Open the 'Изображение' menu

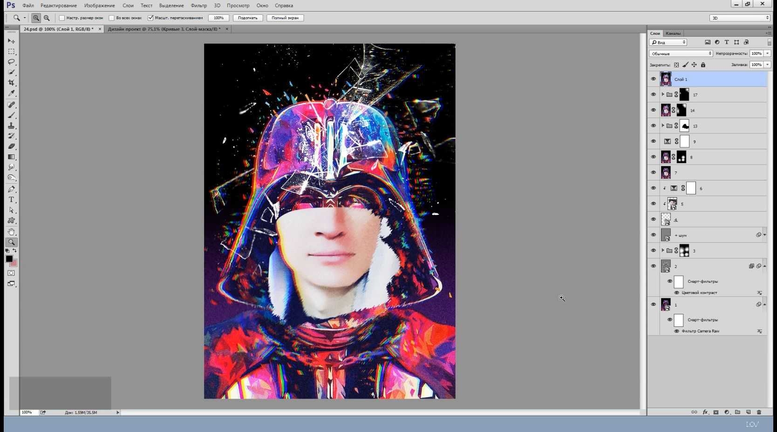pyautogui.click(x=99, y=6)
